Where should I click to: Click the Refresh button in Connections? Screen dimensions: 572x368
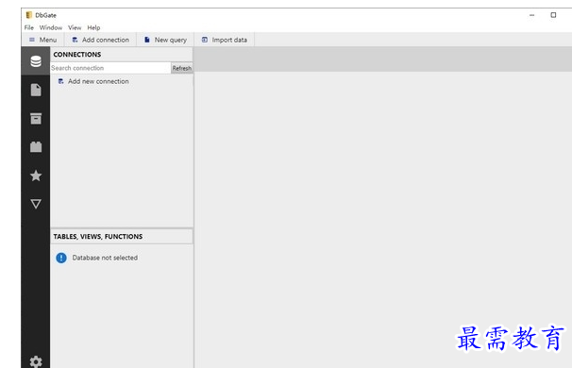click(181, 68)
